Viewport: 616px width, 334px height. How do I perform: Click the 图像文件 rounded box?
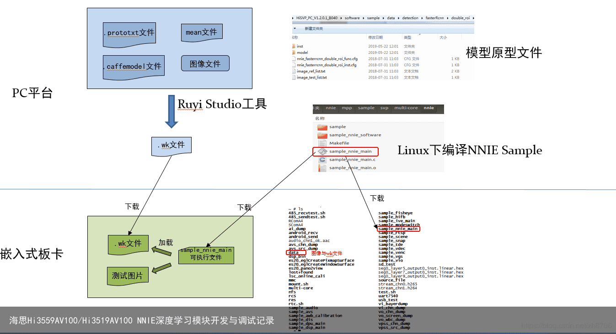(205, 64)
